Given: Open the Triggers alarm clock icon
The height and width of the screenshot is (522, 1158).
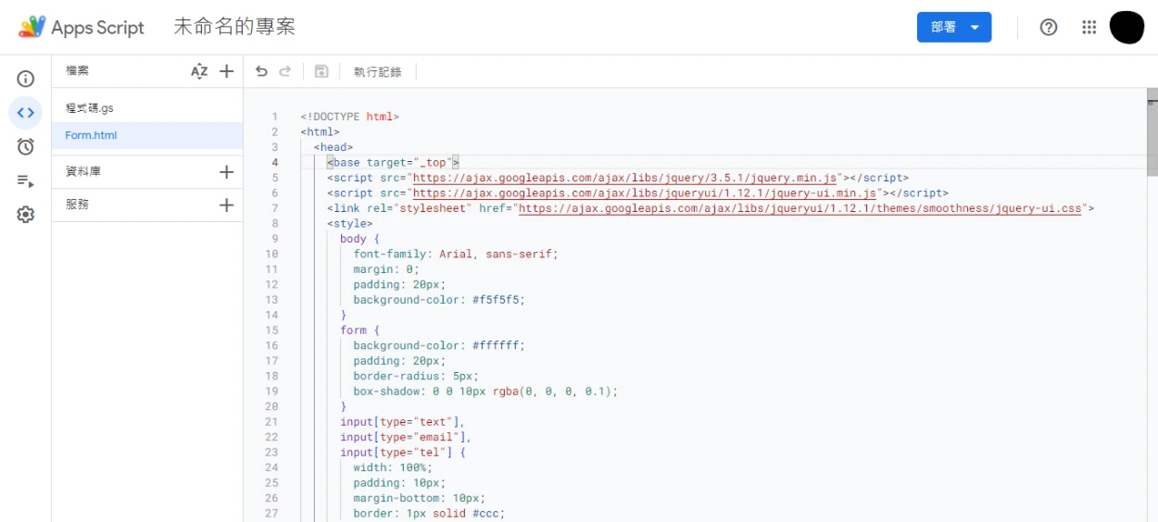Looking at the screenshot, I should 26,146.
